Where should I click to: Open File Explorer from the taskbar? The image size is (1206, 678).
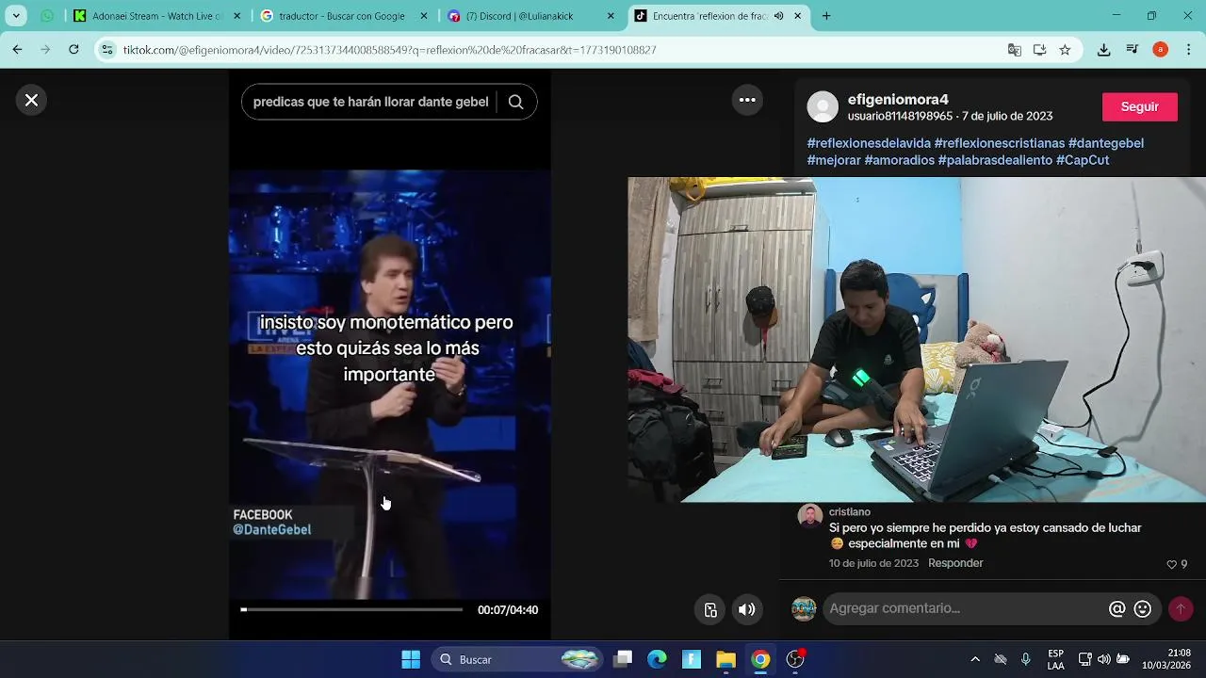[x=725, y=659]
